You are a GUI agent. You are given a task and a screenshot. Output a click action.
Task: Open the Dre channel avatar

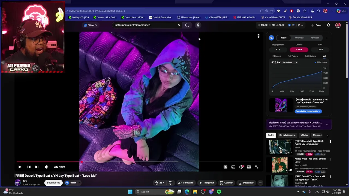[x=18, y=182]
